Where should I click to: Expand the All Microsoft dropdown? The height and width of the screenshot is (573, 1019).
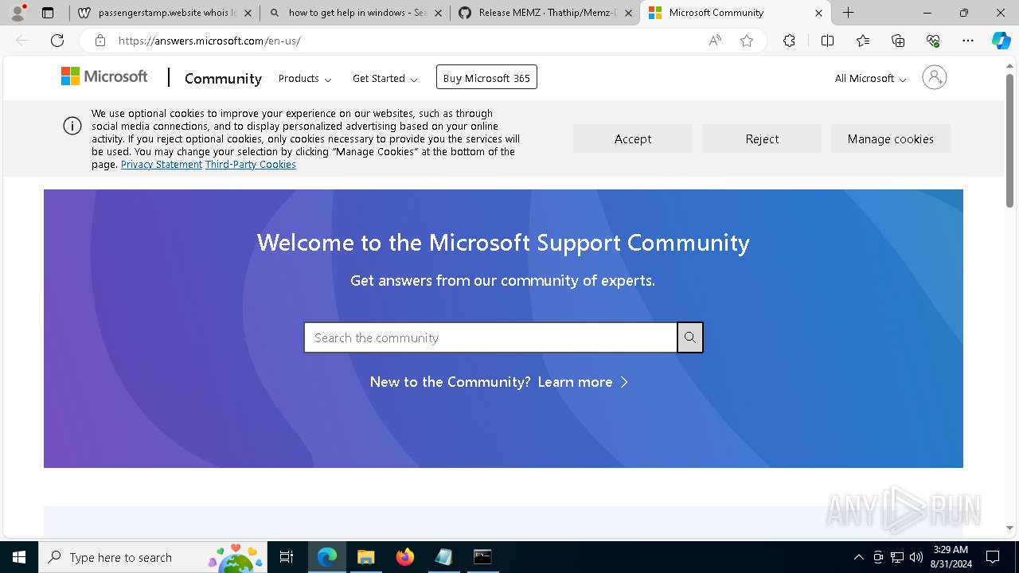pos(870,78)
